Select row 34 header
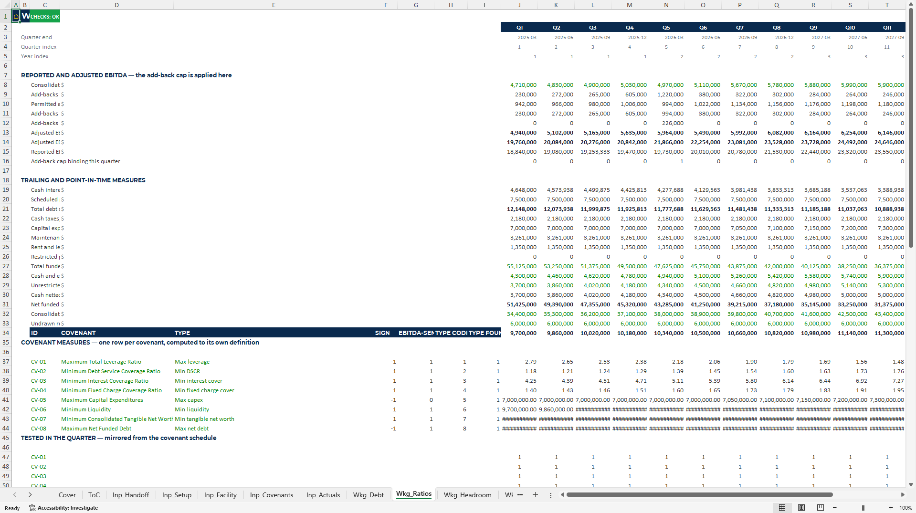916x513 pixels. tap(6, 333)
